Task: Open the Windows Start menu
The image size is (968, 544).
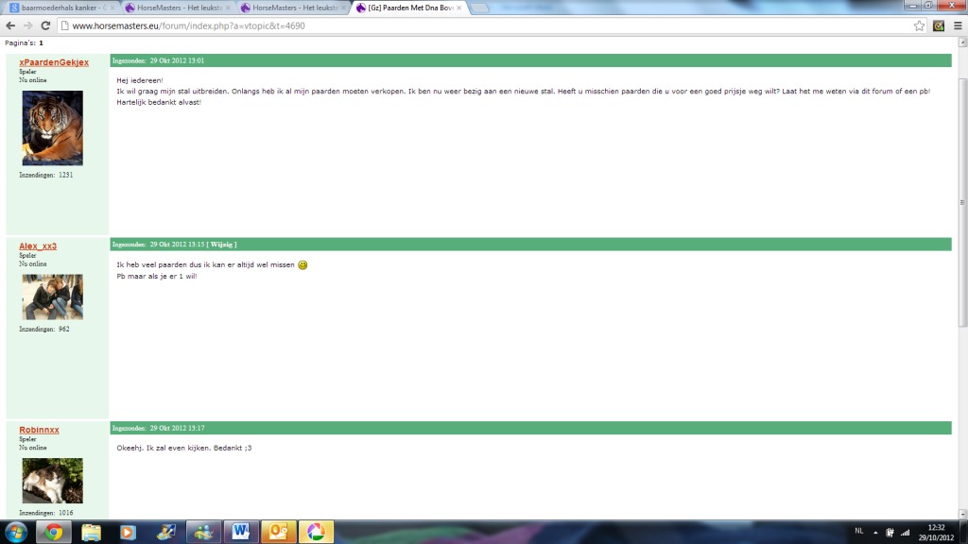Action: 15,532
